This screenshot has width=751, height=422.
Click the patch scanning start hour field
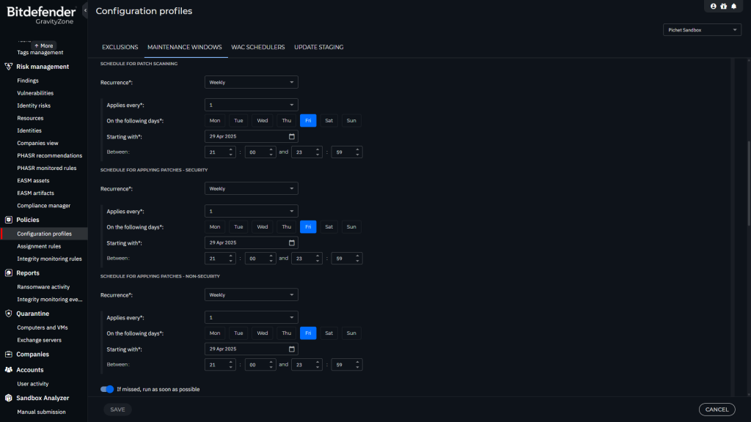tap(220, 152)
